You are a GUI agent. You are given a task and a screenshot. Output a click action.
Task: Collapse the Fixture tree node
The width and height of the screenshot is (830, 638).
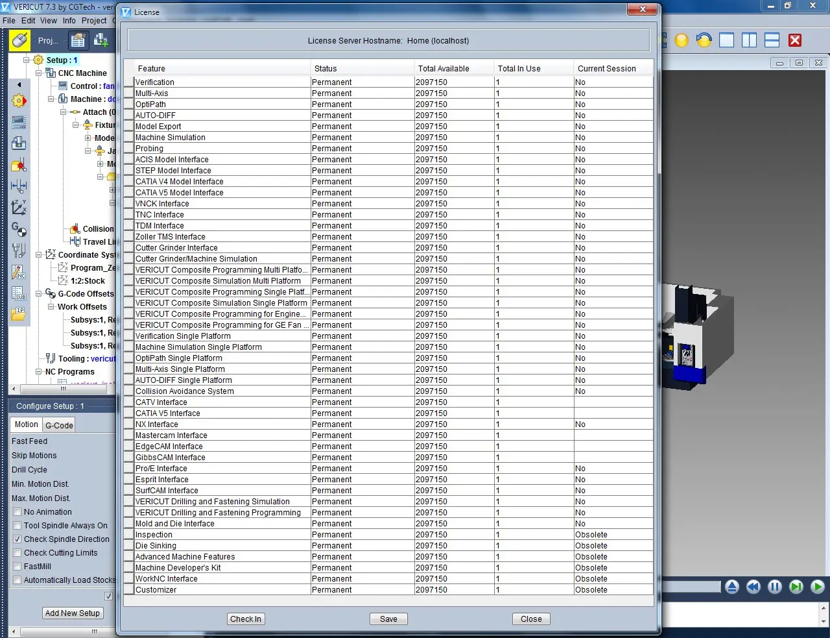[x=76, y=125]
